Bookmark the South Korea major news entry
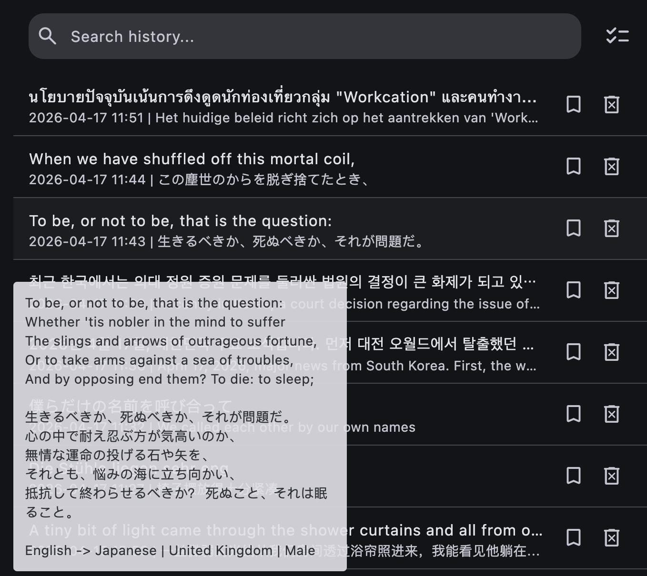Image resolution: width=647 pixels, height=576 pixels. pyautogui.click(x=574, y=352)
